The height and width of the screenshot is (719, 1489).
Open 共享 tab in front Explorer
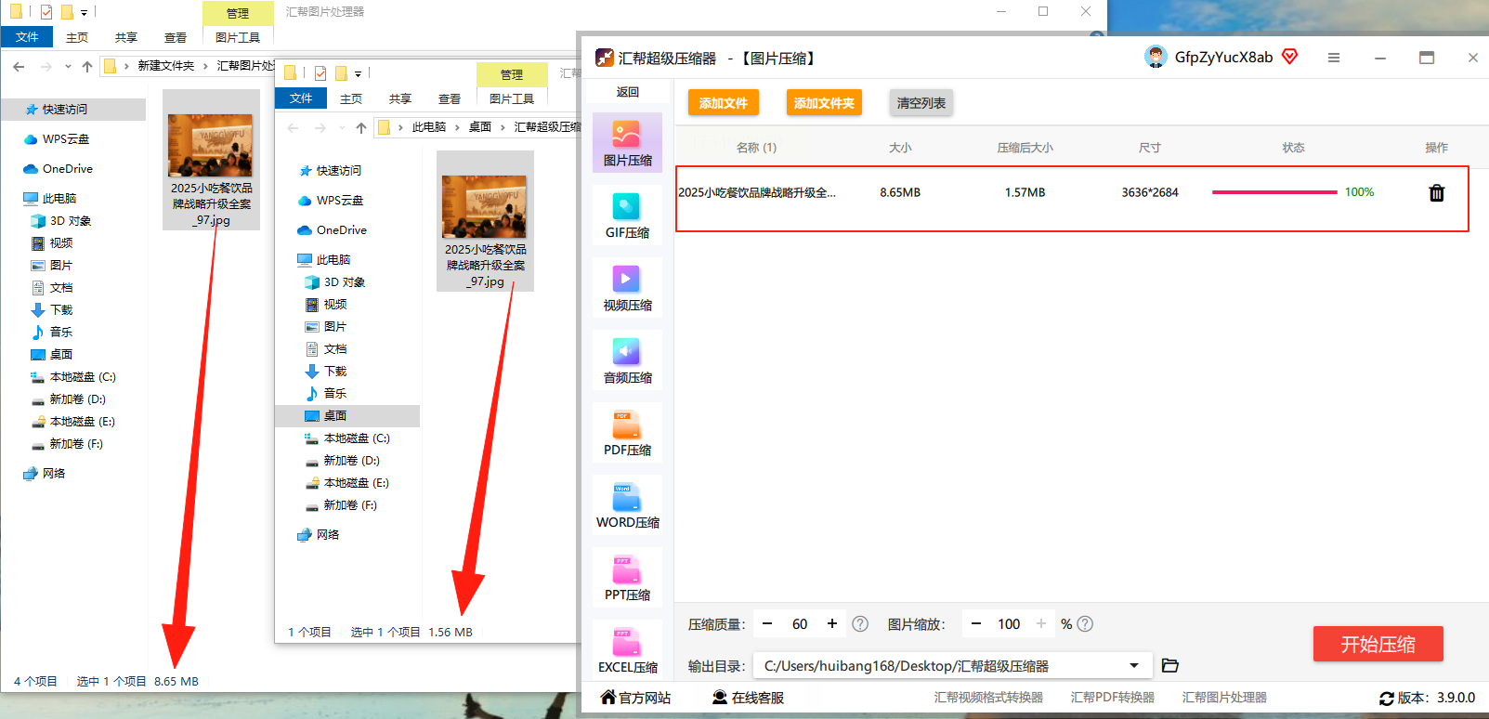[x=400, y=98]
